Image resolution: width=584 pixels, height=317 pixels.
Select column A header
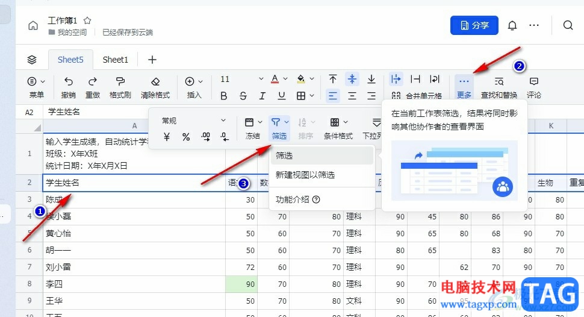(134, 126)
